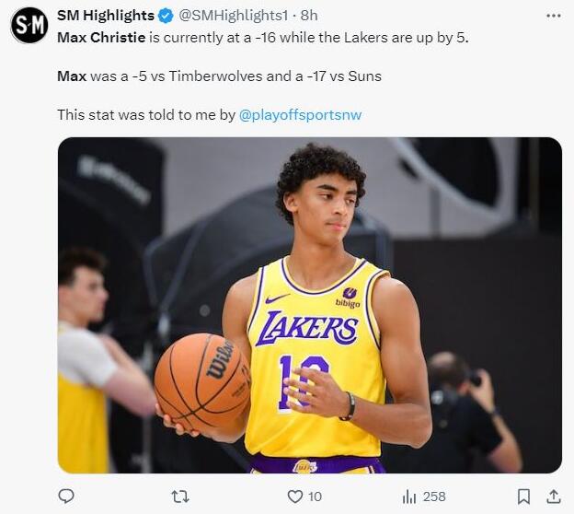Repost this tweet with the arrows icon

click(180, 496)
